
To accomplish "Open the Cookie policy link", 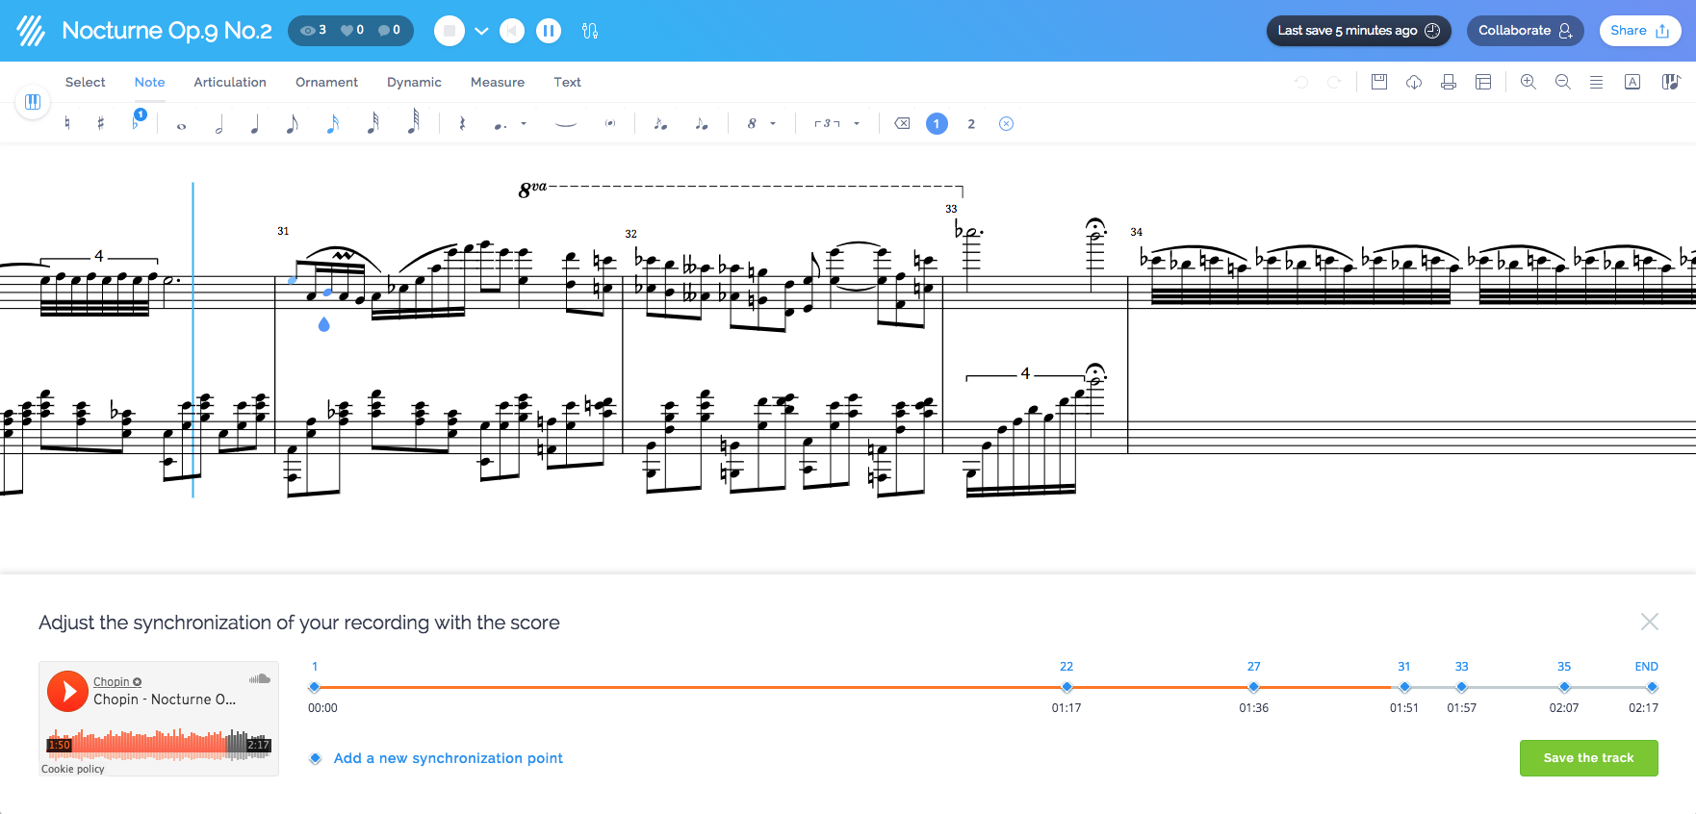I will pos(72,769).
